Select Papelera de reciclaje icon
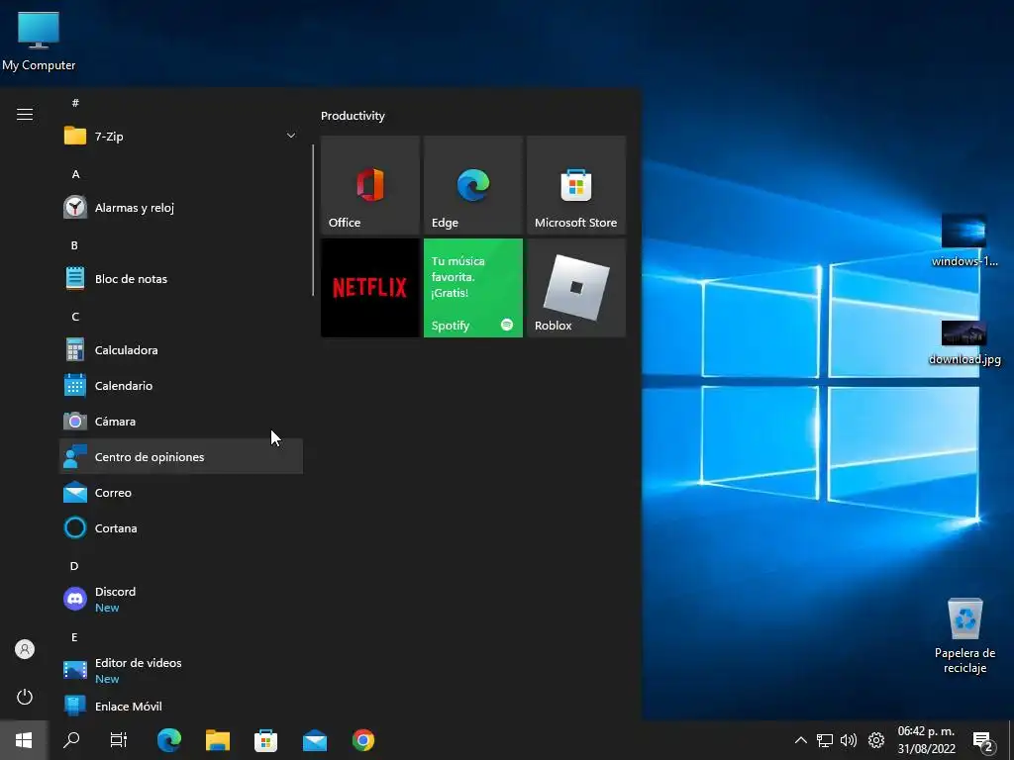The image size is (1014, 760). [964, 636]
